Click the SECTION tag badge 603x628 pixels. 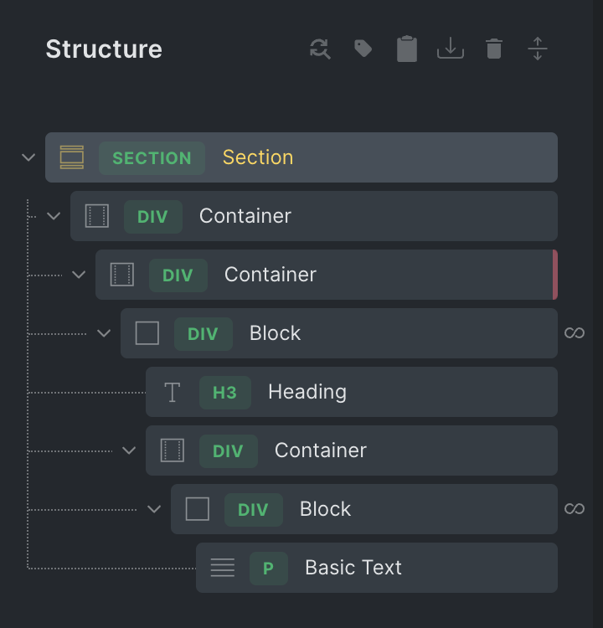[152, 158]
